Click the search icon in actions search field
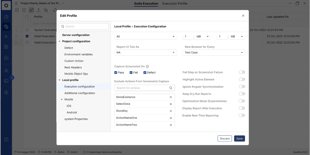The height and width of the screenshot is (155, 310). pyautogui.click(x=171, y=88)
